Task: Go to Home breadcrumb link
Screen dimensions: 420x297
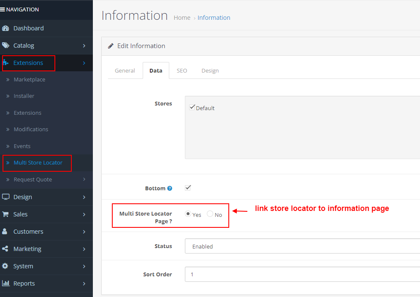Action: click(182, 18)
